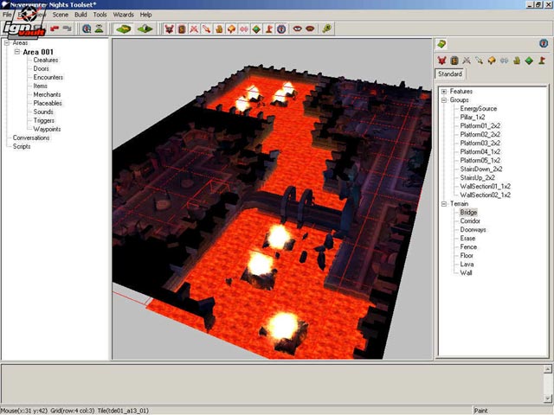Select the waypoint flag icon in right panel
This screenshot has height=415, width=554.
pos(540,61)
